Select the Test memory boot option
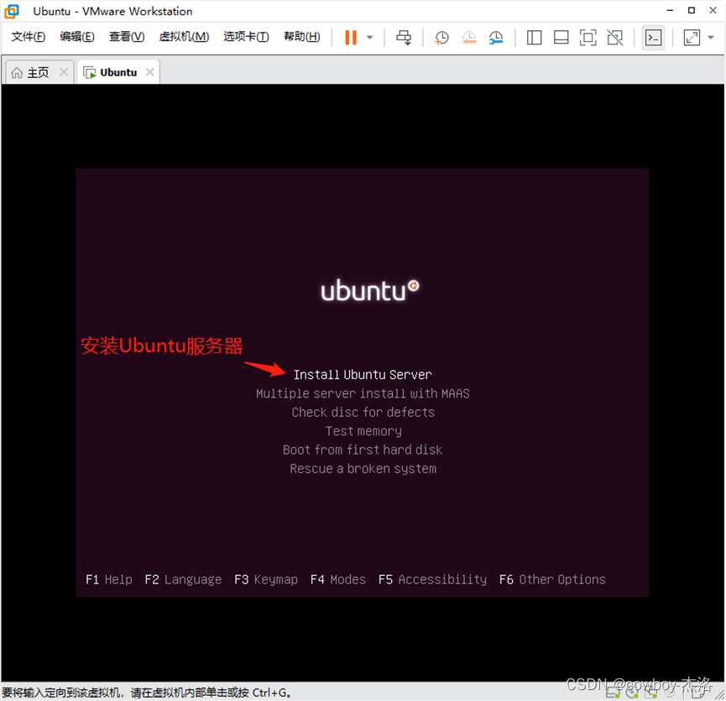Image resolution: width=726 pixels, height=701 pixels. click(x=363, y=430)
